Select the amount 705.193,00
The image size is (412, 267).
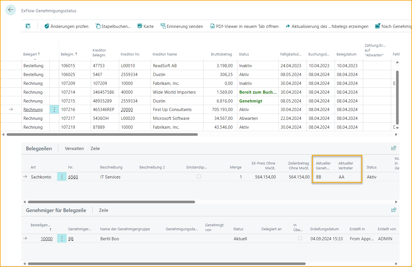coord(222,110)
